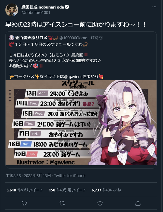This screenshot has width=163, height=212.
Task: Click the quoted tweet text body
Action: [x=56, y=60]
